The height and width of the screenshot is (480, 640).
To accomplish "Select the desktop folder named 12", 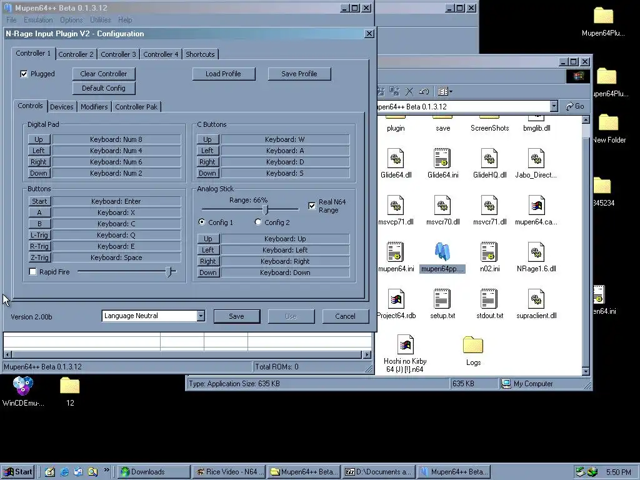I will [x=70, y=386].
